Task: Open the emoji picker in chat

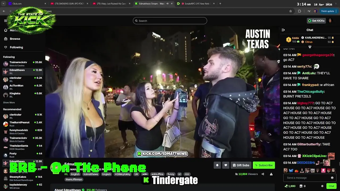Action: click(332, 178)
